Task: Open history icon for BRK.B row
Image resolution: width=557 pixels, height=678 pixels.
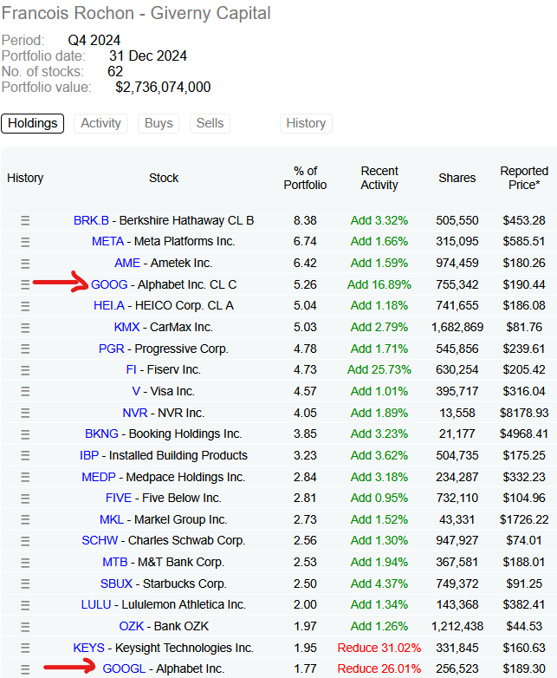Action: pyautogui.click(x=25, y=220)
